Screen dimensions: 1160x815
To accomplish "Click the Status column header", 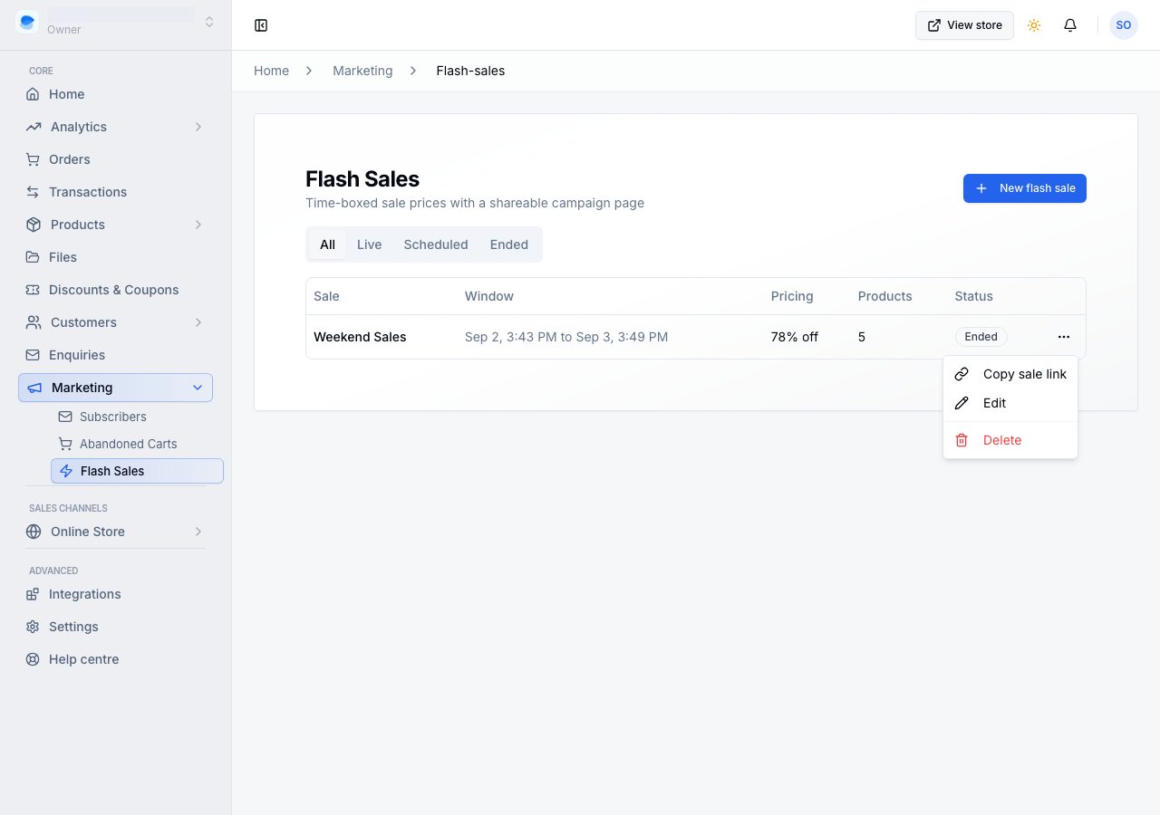I will click(x=974, y=296).
